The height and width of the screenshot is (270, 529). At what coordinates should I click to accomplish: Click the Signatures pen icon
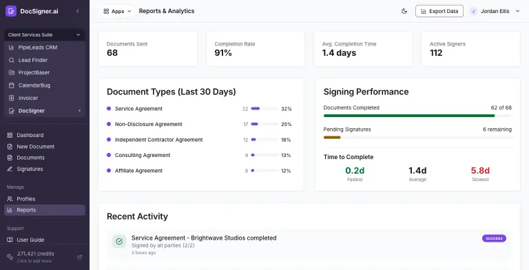pyautogui.click(x=10, y=169)
